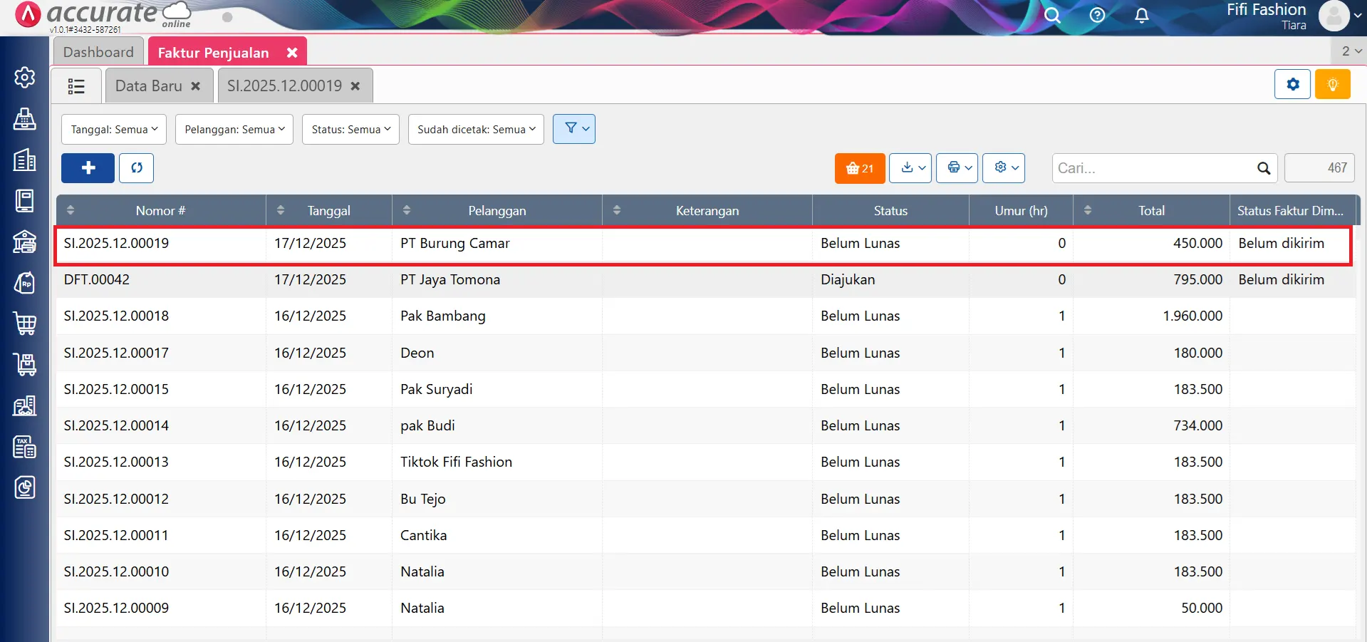
Task: Open the notification bell icon
Action: (1141, 16)
